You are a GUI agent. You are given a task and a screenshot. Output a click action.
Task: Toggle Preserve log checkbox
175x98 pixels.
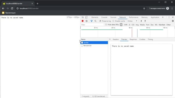100,21
